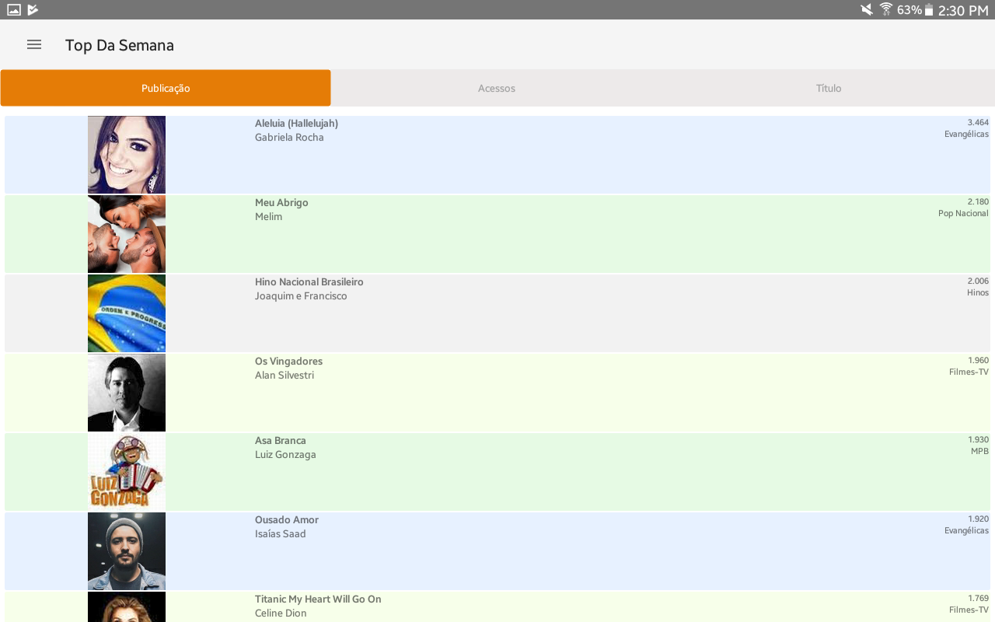The width and height of the screenshot is (995, 622).
Task: Select artist name Celine Dion
Action: point(281,613)
